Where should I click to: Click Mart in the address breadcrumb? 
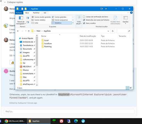[x=38, y=31]
